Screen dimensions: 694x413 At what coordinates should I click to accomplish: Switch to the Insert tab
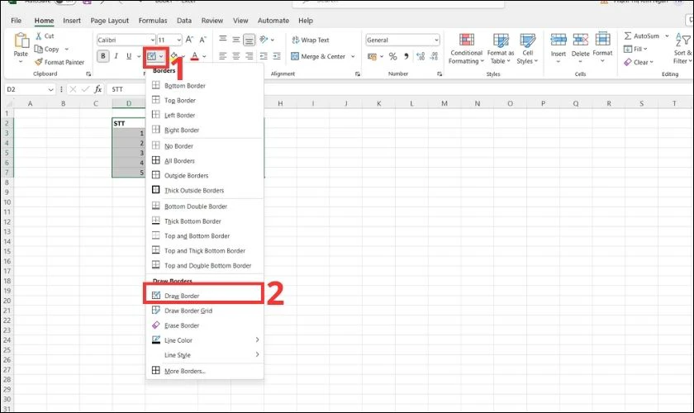point(72,21)
